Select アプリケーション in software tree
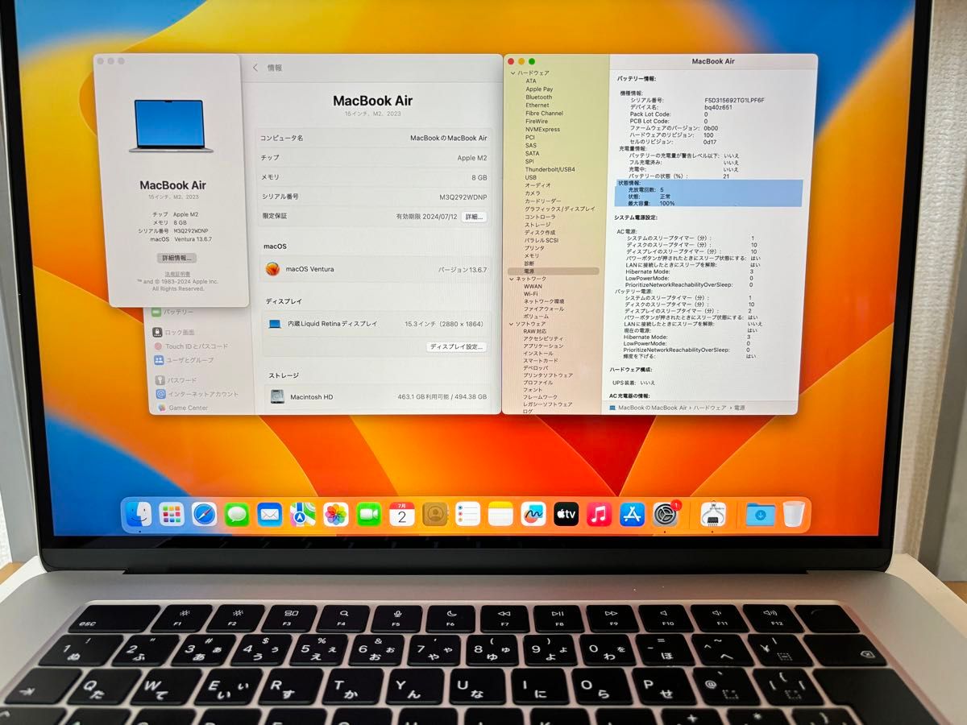Viewport: 967px width, 725px height. tap(543, 346)
